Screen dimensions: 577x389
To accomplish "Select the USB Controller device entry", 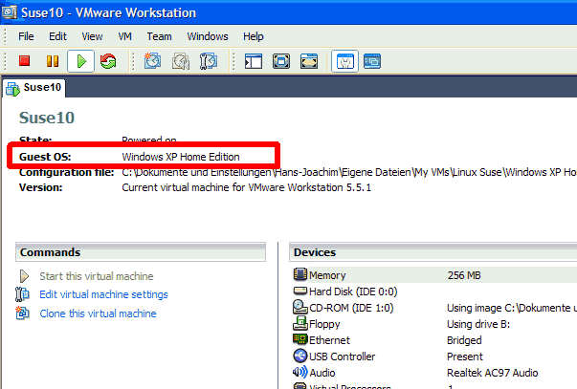I will pyautogui.click(x=342, y=357).
